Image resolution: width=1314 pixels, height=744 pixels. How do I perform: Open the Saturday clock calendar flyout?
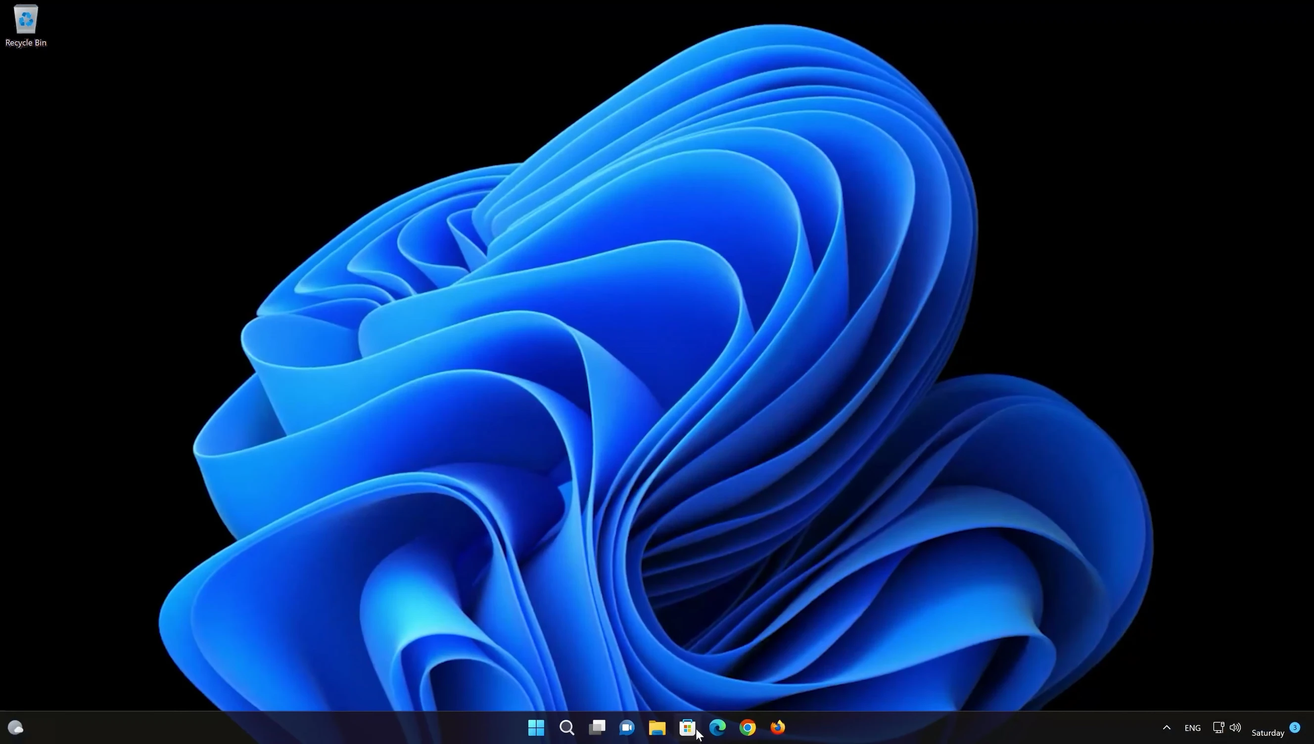coord(1268,733)
